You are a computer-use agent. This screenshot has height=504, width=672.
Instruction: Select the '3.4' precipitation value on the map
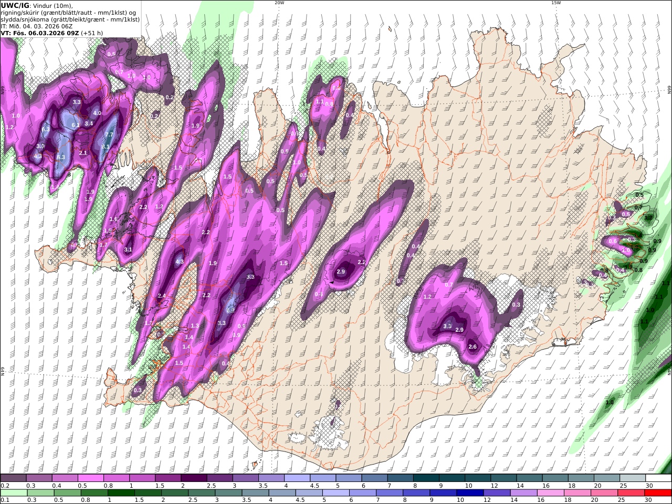(x=89, y=124)
